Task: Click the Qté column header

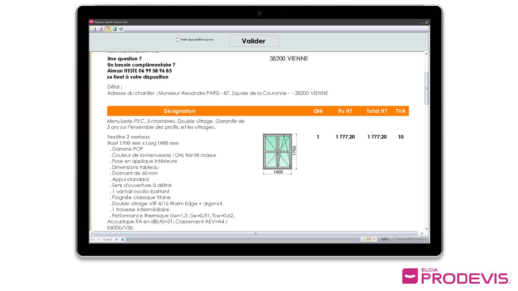Action: pos(318,111)
